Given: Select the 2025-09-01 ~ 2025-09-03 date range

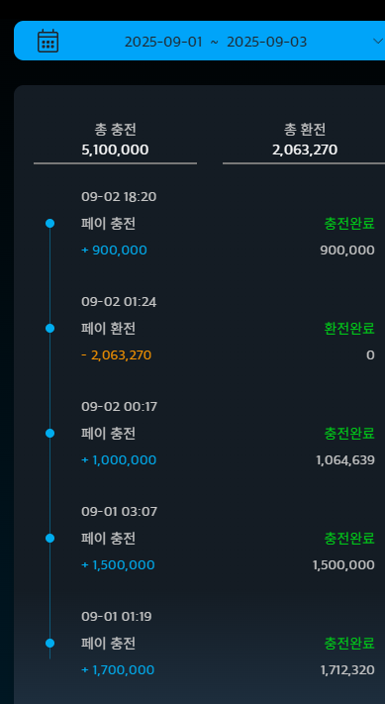Looking at the screenshot, I should 216,42.
